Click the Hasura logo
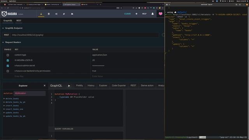 point(9,14)
